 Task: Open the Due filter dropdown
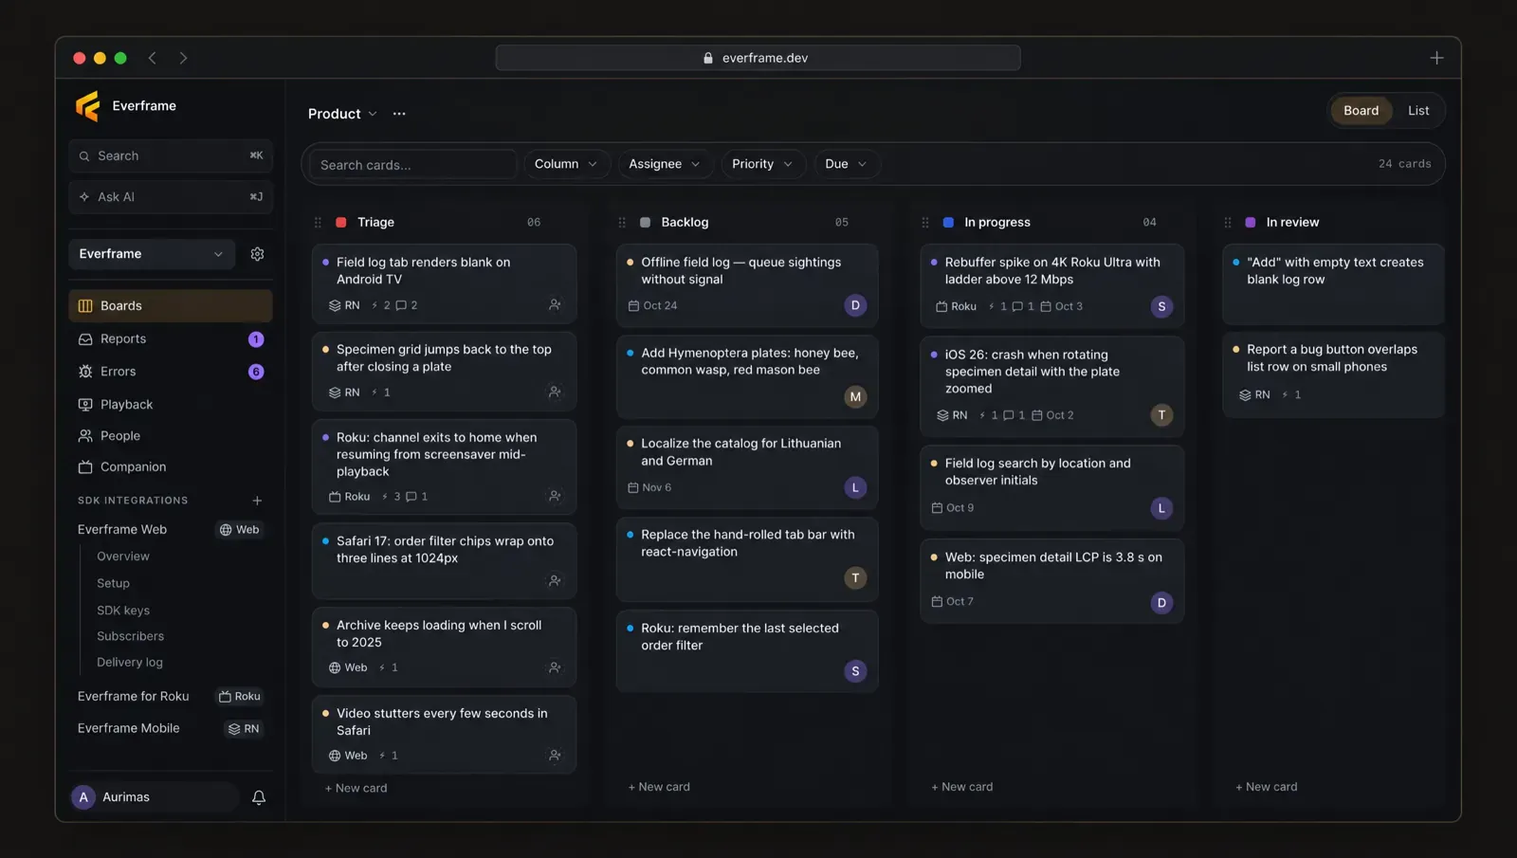[847, 164]
